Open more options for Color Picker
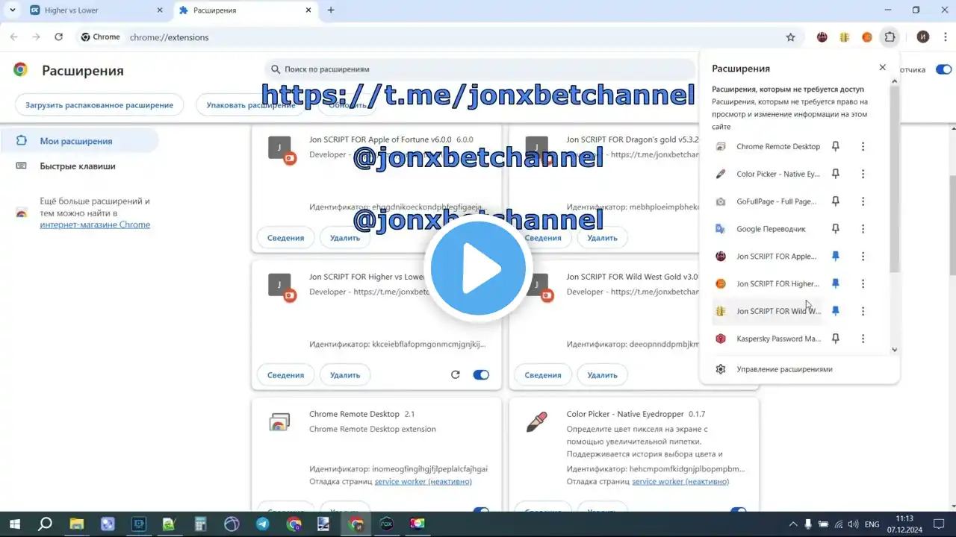Screen dimensions: 956x537 coord(863,174)
